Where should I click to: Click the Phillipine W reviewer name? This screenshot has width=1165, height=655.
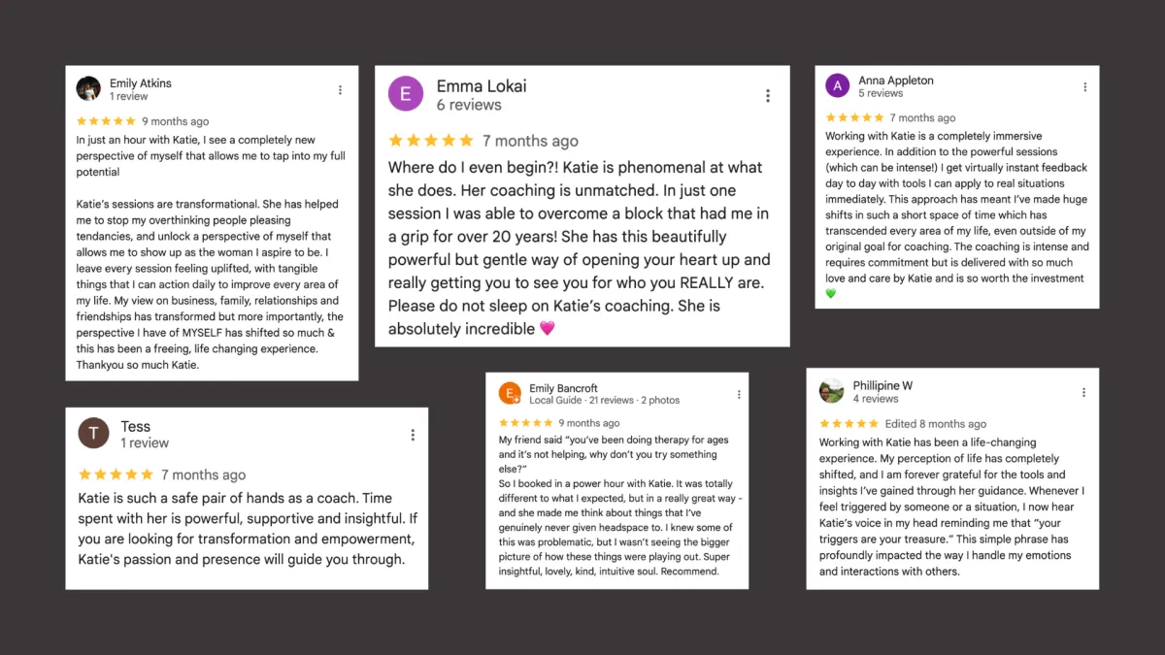click(x=882, y=385)
